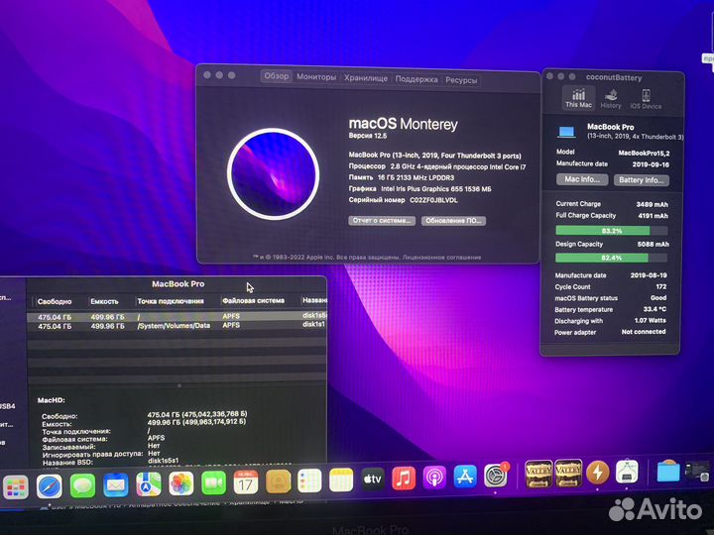
Task: Open Podcasts from the Dock
Action: tap(434, 478)
